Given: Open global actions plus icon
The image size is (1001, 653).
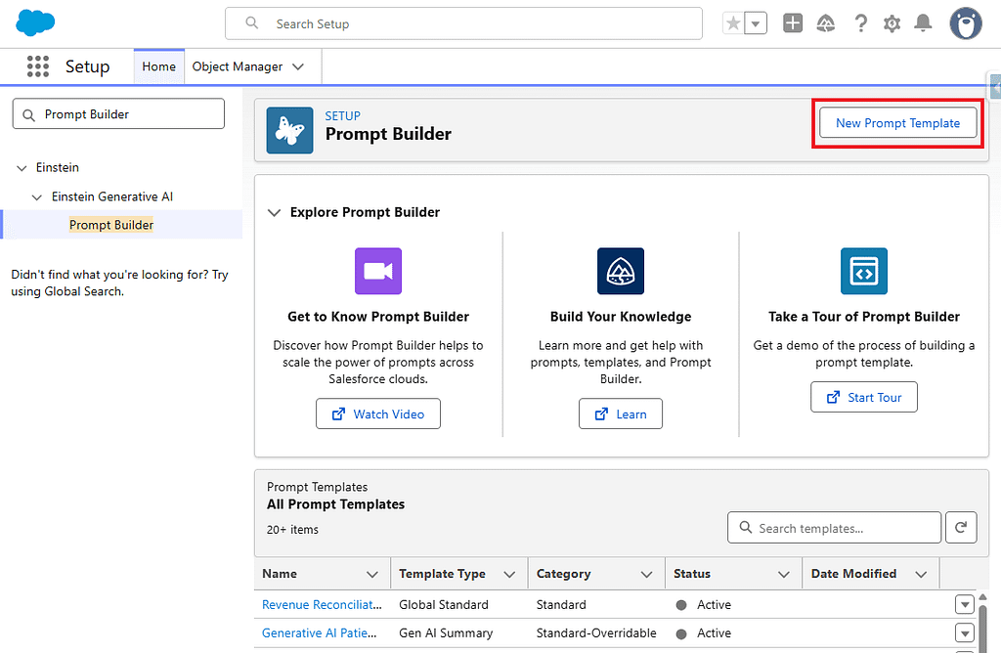Looking at the screenshot, I should pyautogui.click(x=792, y=23).
